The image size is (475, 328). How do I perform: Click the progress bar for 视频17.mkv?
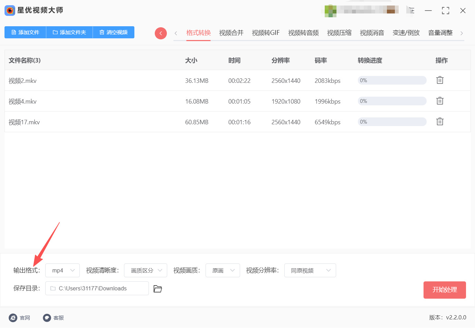coord(392,122)
